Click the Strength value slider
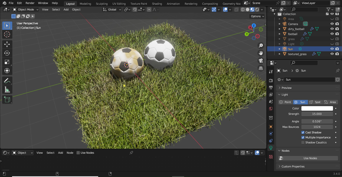Viewport: 342px width, 177px height. [317, 114]
